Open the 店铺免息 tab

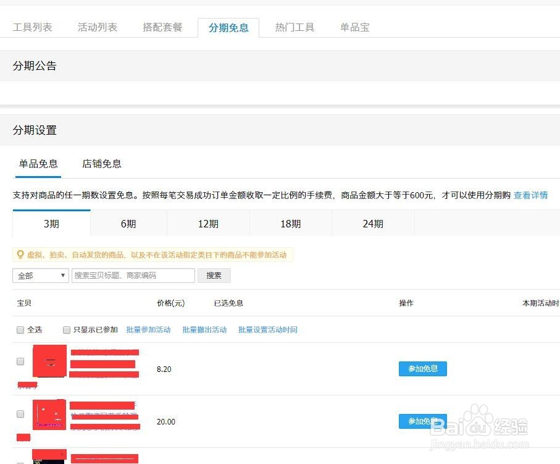click(101, 164)
